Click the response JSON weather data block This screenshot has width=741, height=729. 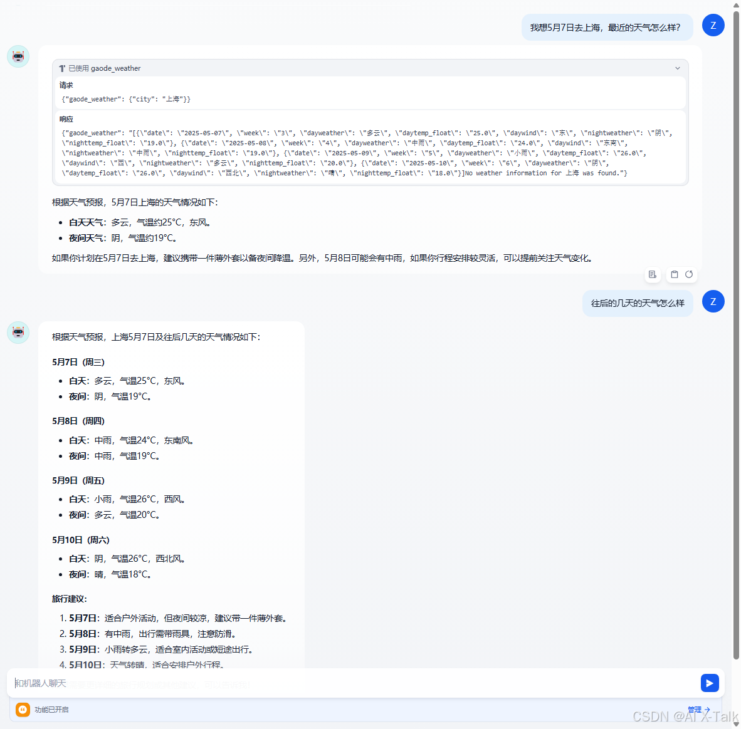click(367, 153)
